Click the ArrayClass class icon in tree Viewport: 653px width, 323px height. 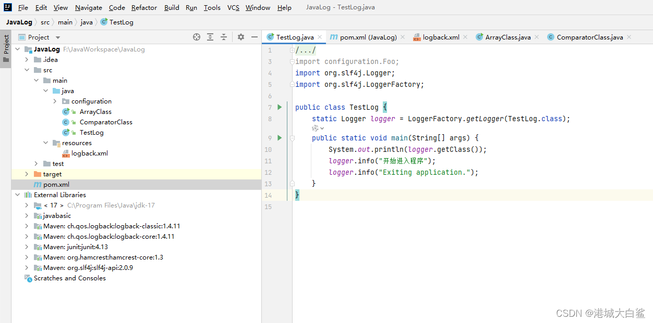[x=66, y=112]
